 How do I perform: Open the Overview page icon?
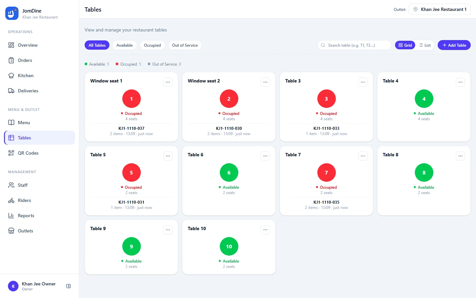(x=11, y=45)
